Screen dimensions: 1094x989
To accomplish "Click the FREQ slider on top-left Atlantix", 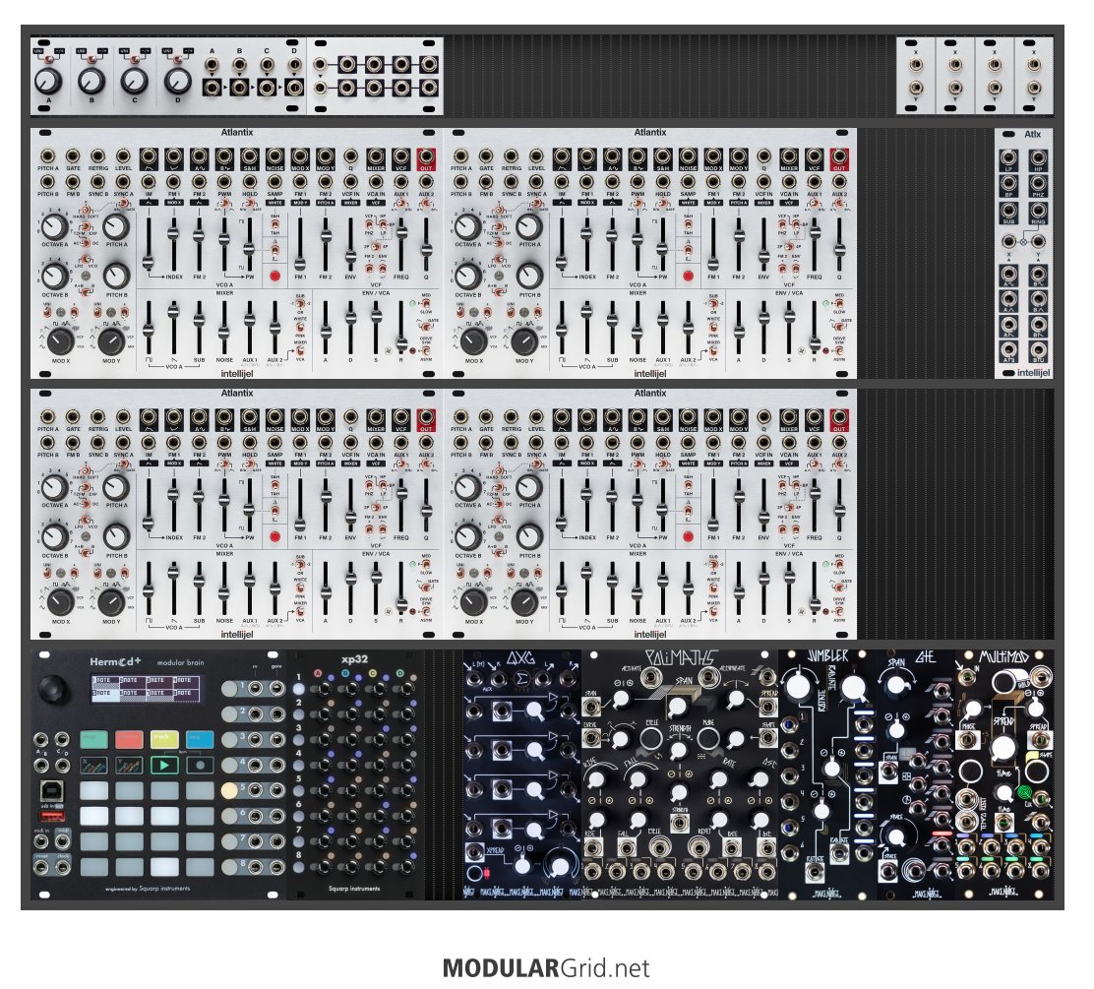I will [x=401, y=244].
